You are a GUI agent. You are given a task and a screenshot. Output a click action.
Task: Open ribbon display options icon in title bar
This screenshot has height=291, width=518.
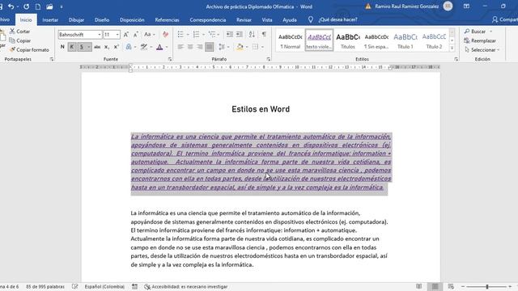click(466, 6)
